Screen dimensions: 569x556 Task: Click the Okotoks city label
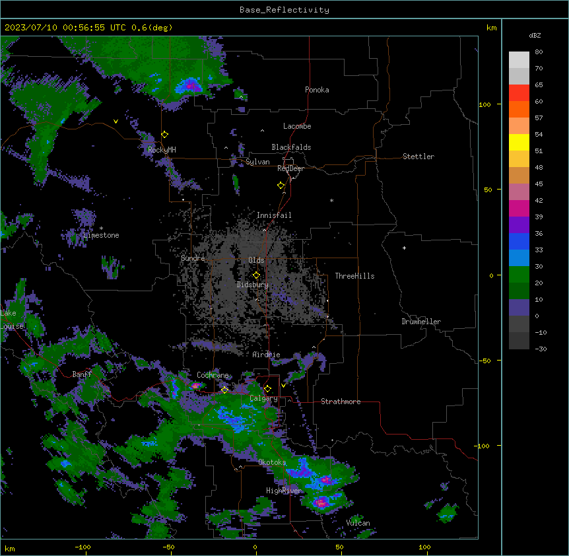(x=272, y=462)
